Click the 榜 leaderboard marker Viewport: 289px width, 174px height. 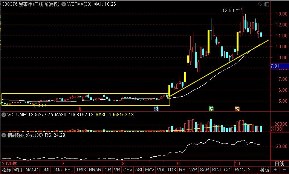click(x=237, y=109)
